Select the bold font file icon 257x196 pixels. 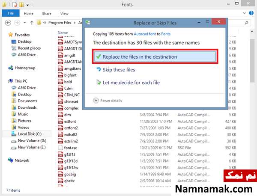point(60,82)
